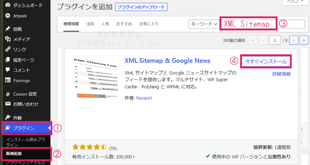Open author link RavanH

(x=144, y=98)
